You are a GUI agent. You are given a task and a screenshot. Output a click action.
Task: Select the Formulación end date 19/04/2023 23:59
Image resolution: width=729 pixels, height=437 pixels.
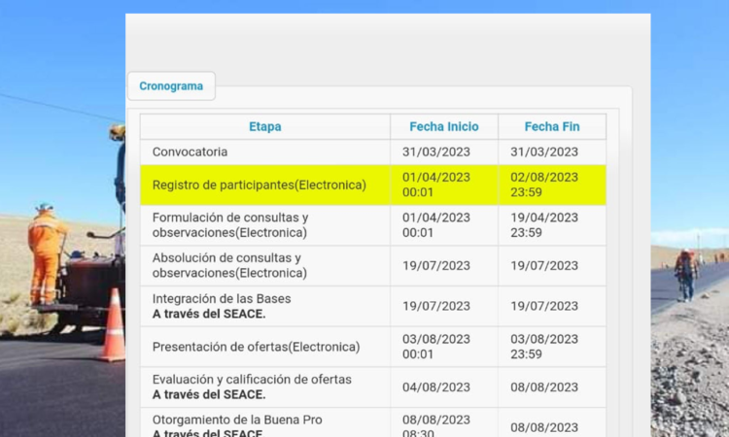(x=544, y=224)
